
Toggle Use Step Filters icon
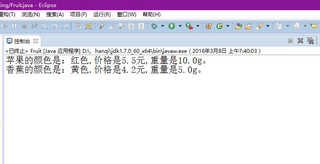point(88,26)
